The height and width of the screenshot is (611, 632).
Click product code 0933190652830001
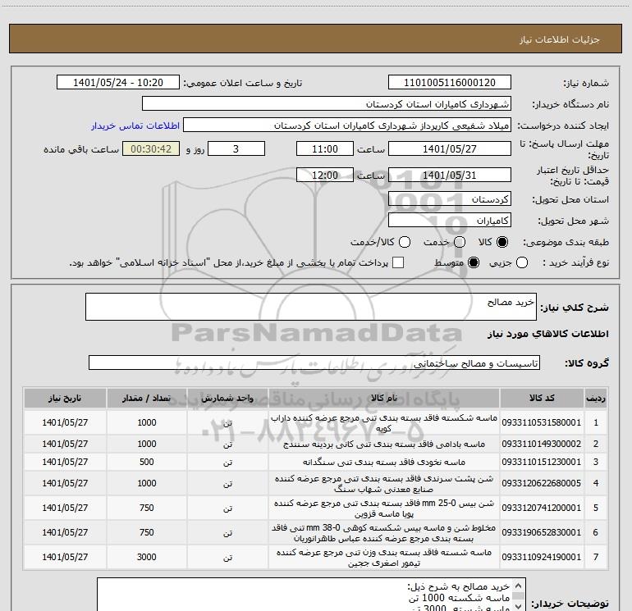point(542,532)
